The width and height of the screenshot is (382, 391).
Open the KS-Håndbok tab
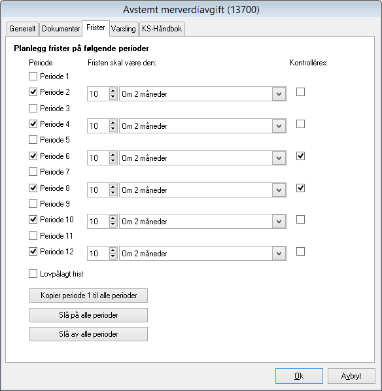(x=162, y=29)
